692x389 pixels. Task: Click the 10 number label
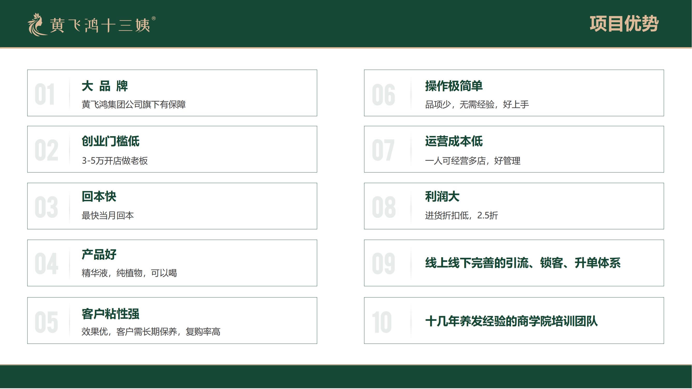(382, 322)
